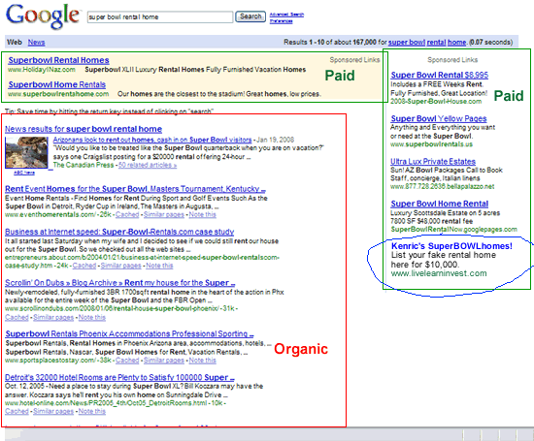Click the 'ABC News' caption under thumbnail
Screen dimensions: 534x441
tap(24, 173)
